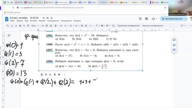
Task: Increase the indent
Action: coord(86,26)
